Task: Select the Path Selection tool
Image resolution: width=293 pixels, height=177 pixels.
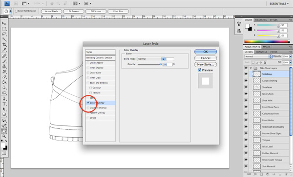Action: pos(4,109)
